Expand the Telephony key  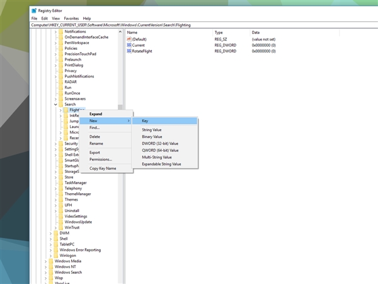click(55, 188)
